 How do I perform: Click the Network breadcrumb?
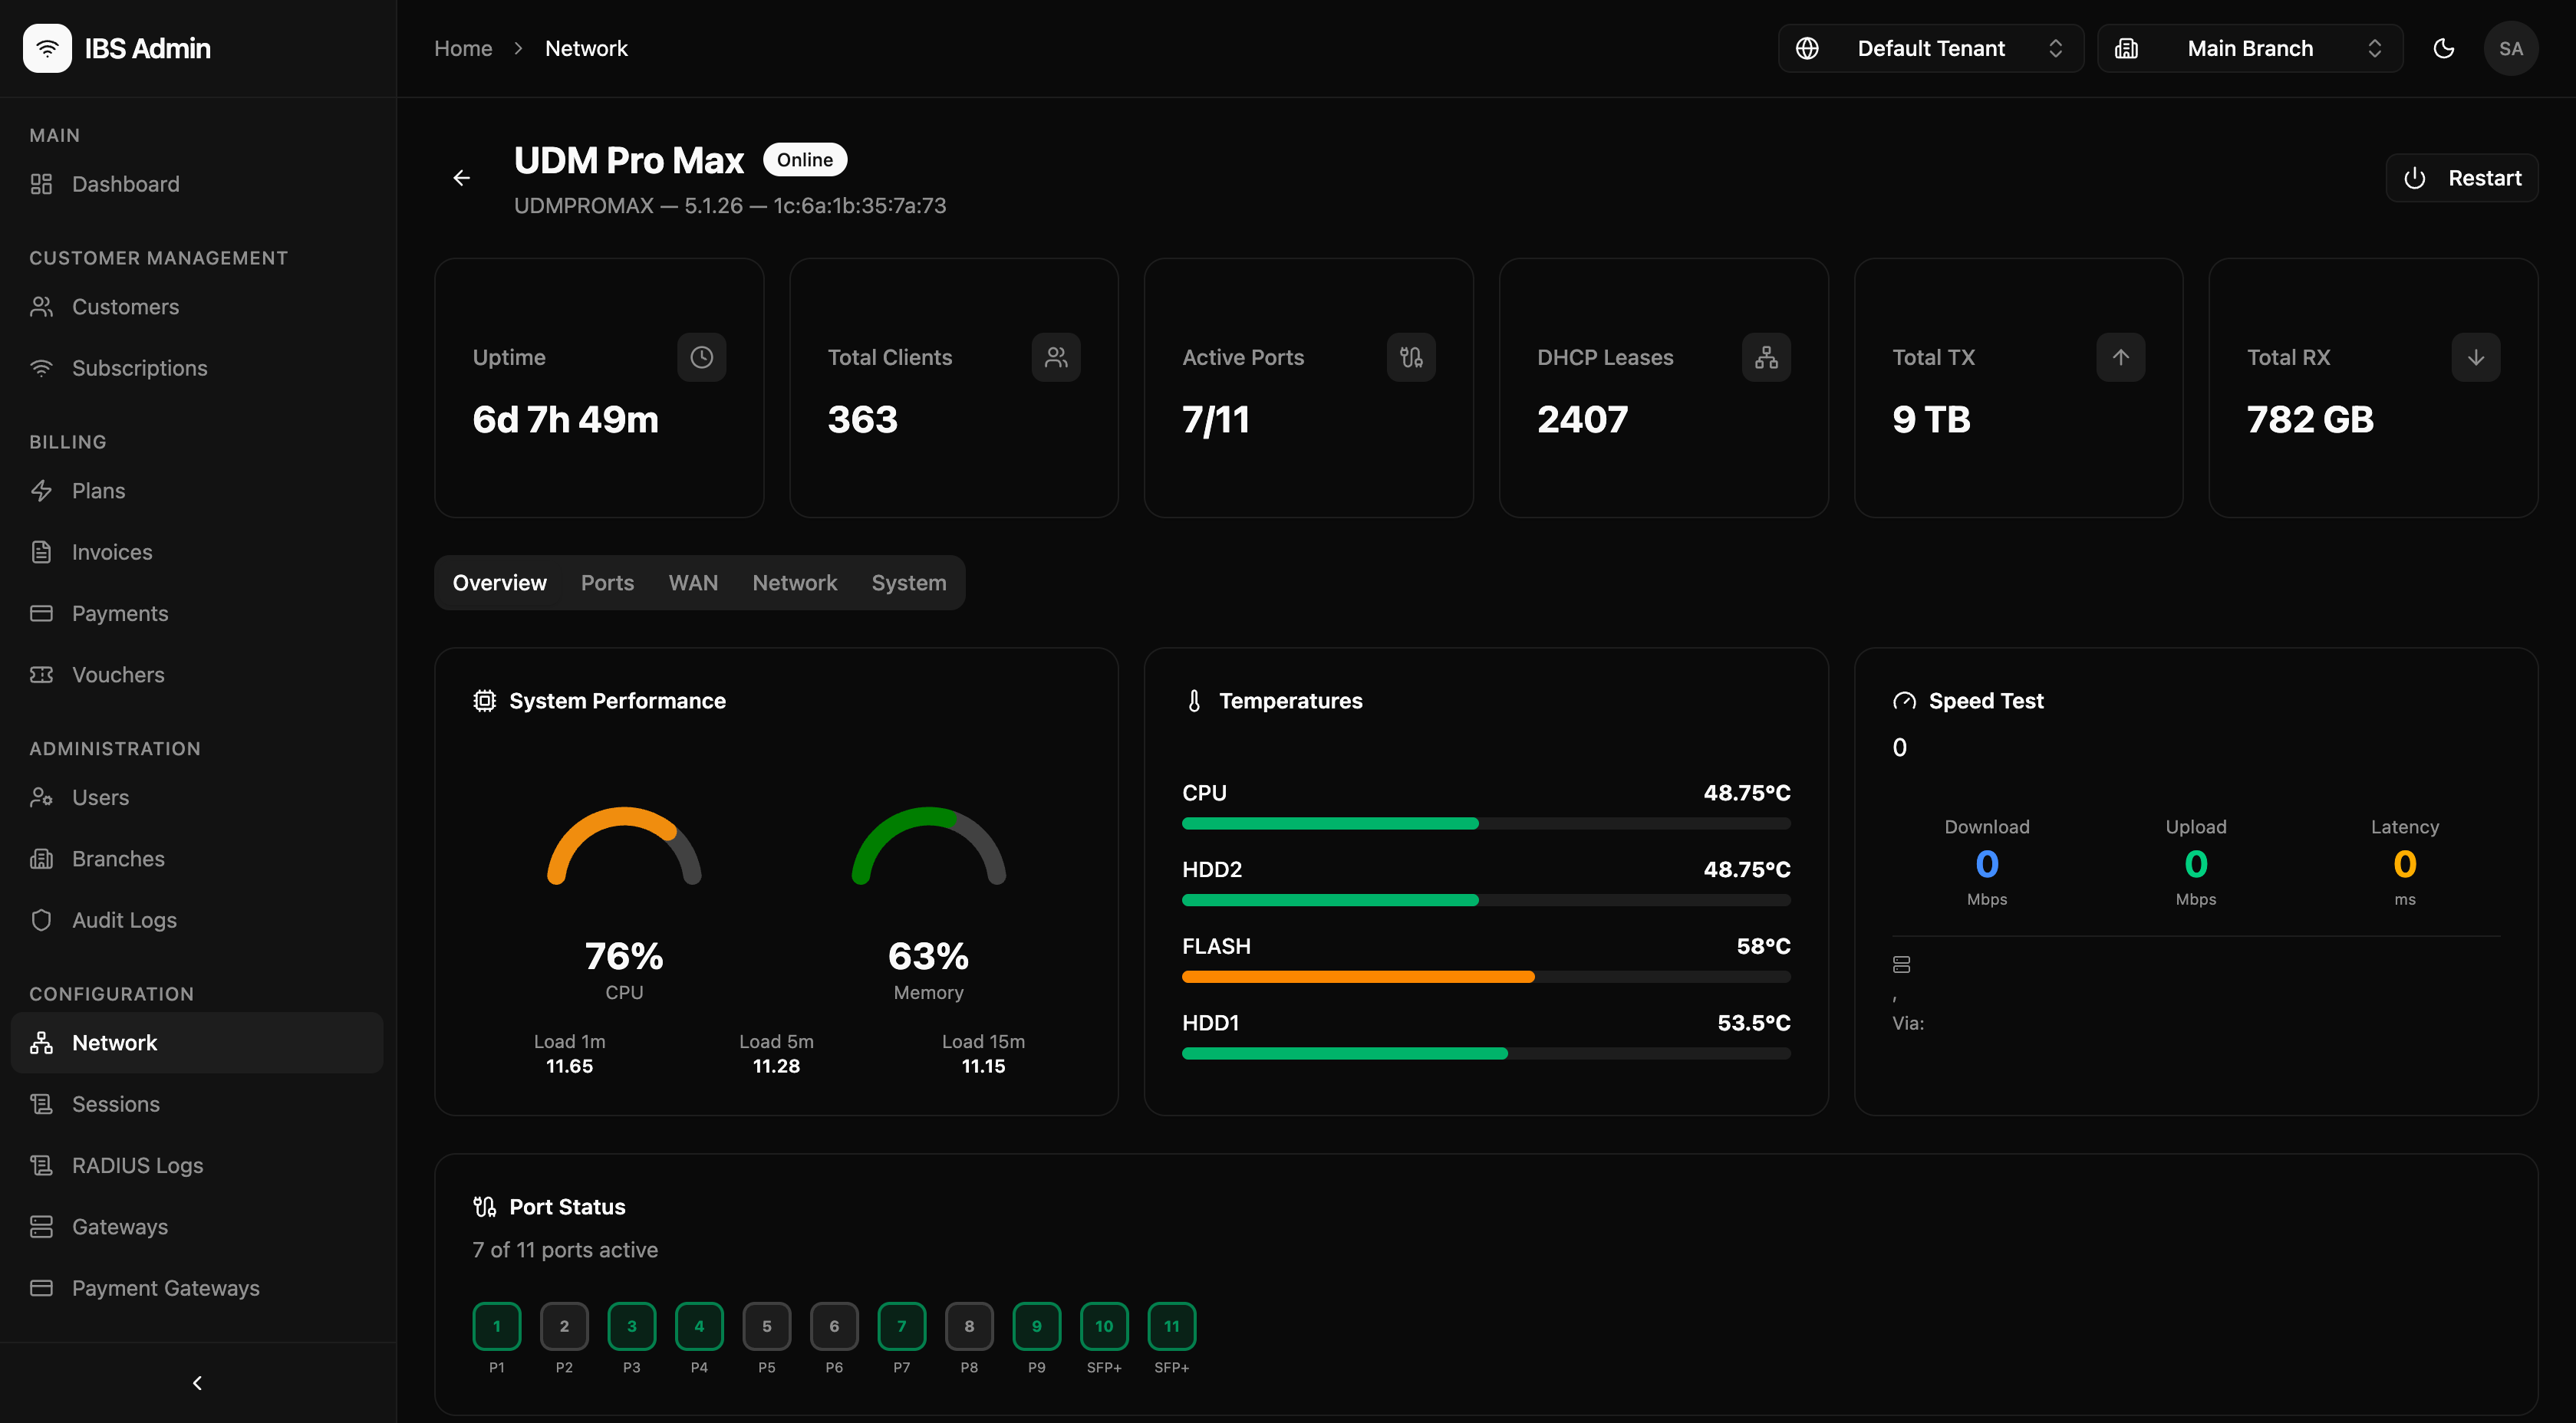[586, 48]
